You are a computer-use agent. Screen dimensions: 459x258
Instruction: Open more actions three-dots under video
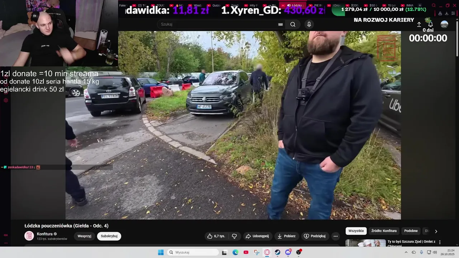[335, 236]
